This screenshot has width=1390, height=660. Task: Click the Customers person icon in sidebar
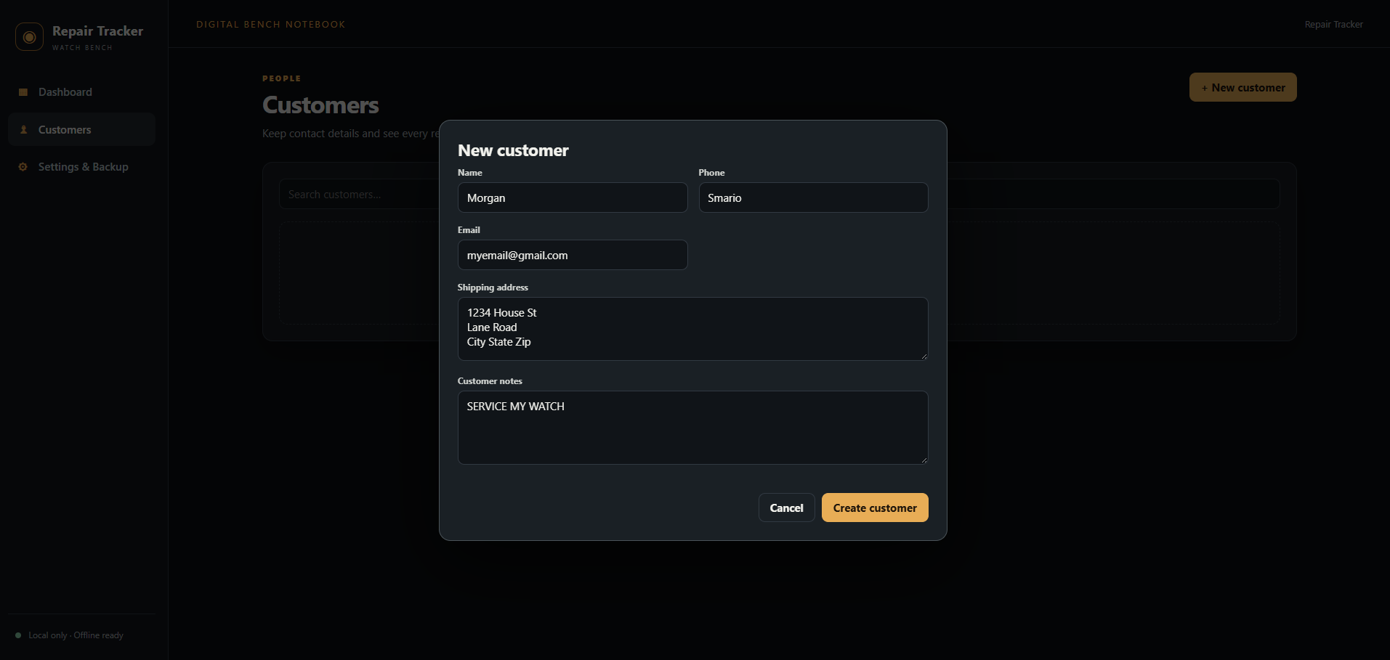23,130
